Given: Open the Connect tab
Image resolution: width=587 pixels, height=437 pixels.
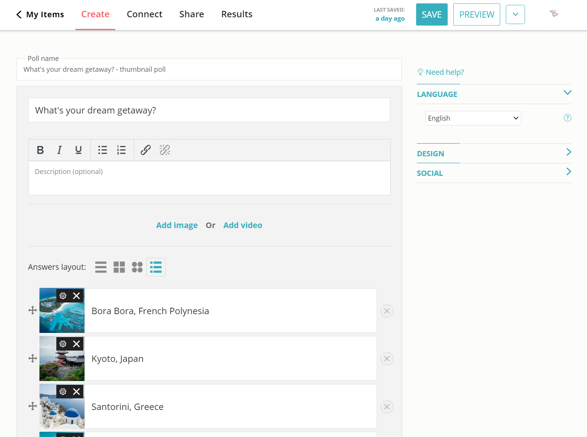Looking at the screenshot, I should [144, 14].
